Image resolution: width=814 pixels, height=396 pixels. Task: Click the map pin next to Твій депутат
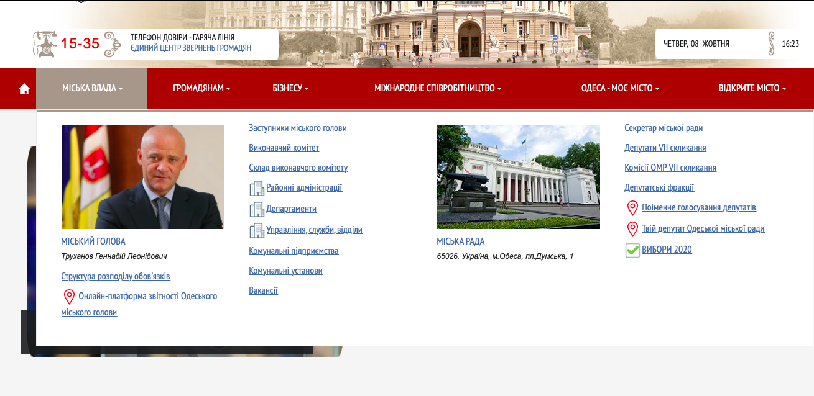click(632, 229)
